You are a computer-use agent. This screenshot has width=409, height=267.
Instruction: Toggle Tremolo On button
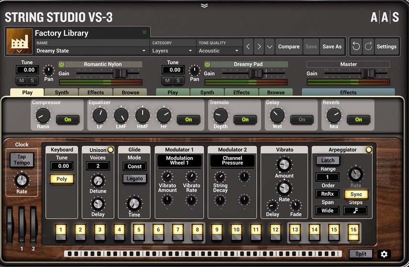click(x=245, y=120)
